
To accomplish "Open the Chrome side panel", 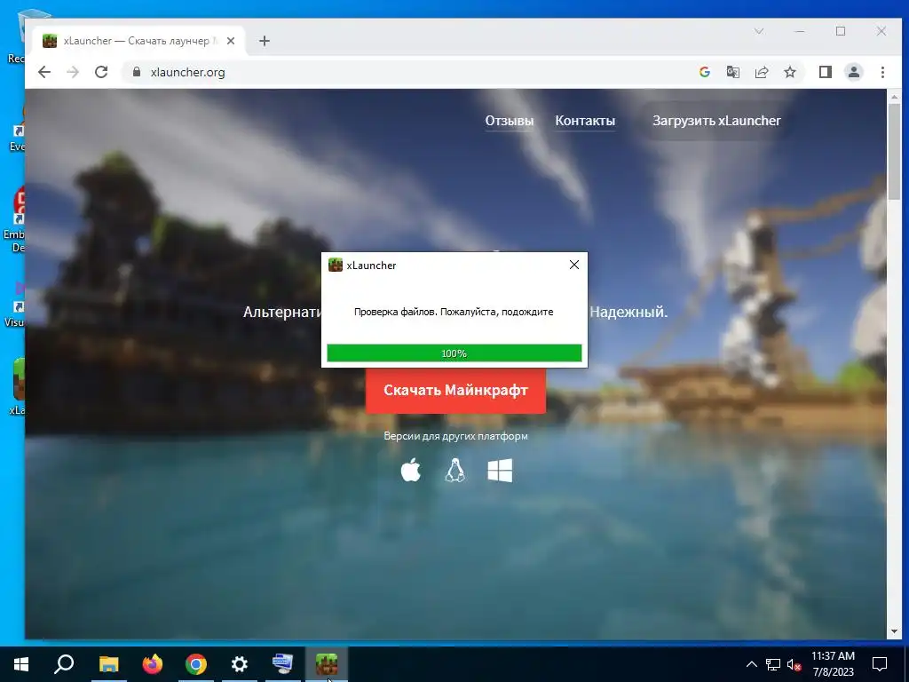I will coord(825,72).
